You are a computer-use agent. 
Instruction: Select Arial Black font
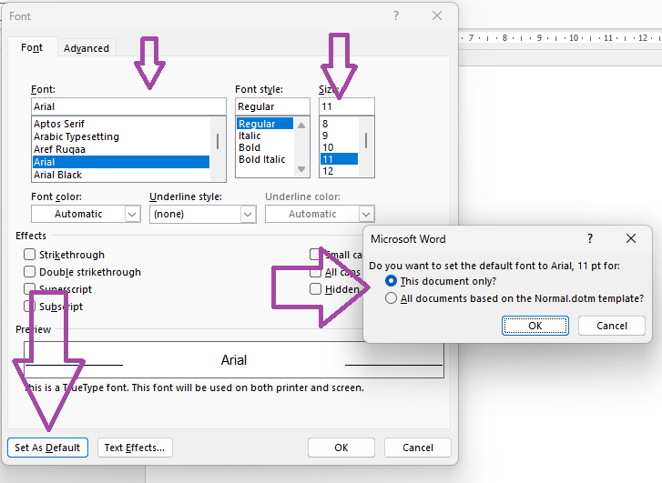coord(121,175)
